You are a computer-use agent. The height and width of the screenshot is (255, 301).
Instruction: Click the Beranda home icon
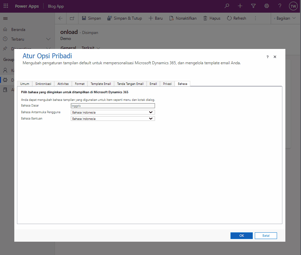click(x=5, y=29)
